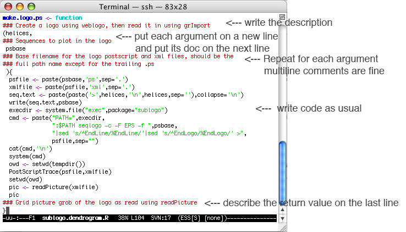
Task: Click the L104 line number indicator
Action: pyautogui.click(x=138, y=218)
